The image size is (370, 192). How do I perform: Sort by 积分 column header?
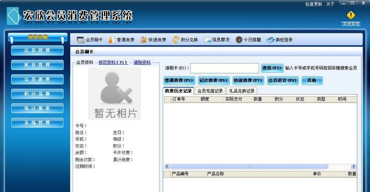pos(284,99)
